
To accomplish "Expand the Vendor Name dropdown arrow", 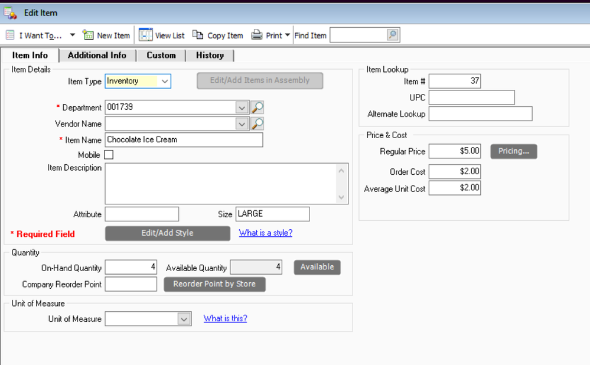I will click(242, 124).
